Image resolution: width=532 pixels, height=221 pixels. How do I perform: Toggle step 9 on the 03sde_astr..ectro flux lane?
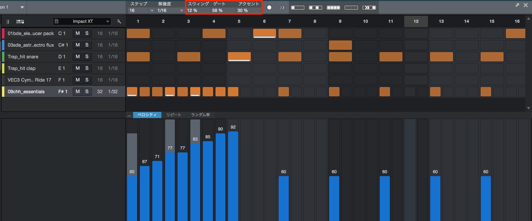point(340,45)
